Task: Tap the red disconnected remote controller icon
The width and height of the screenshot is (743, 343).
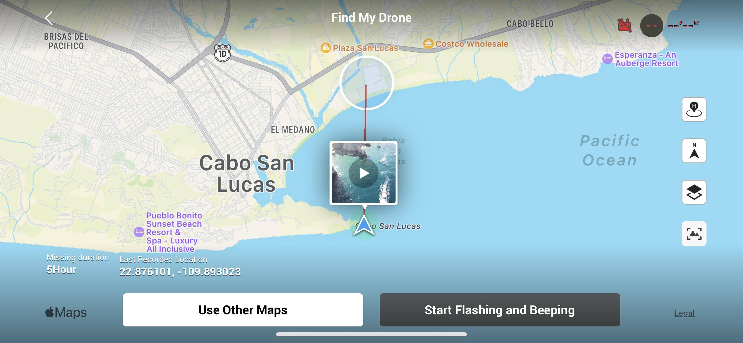Action: [624, 25]
